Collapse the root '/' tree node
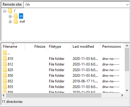This screenshot has height=107, width=131. click(x=4, y=11)
